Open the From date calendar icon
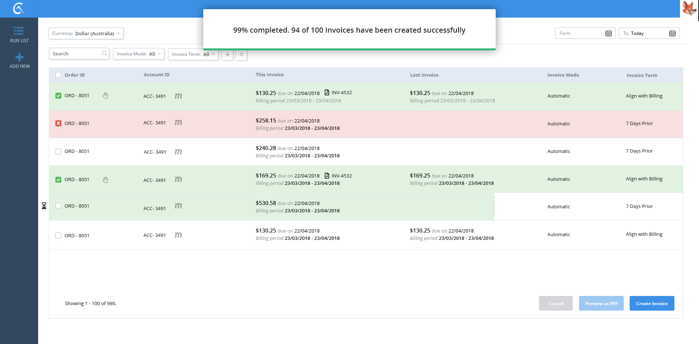The image size is (699, 344). (608, 33)
